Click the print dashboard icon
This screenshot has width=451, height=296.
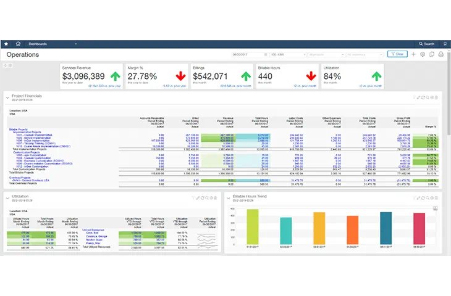(x=440, y=54)
